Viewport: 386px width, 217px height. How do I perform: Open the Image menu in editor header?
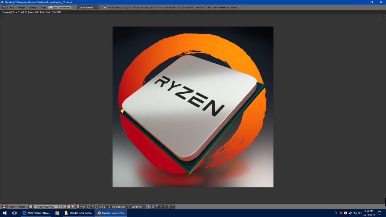point(22,207)
